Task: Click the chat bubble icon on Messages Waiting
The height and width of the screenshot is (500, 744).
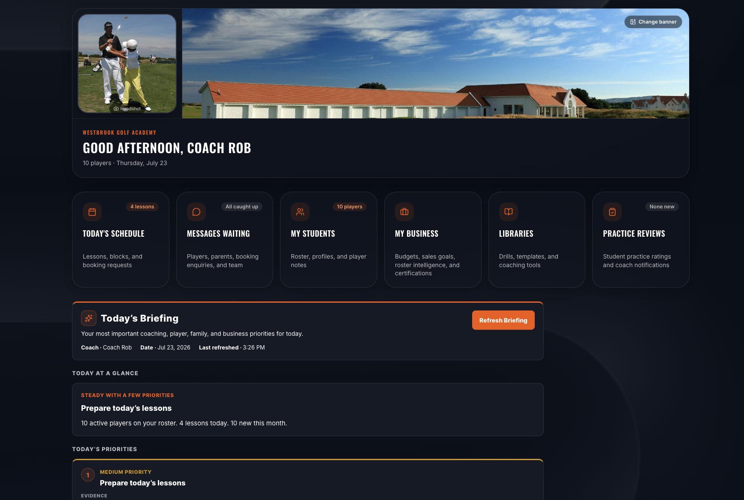Action: (196, 212)
